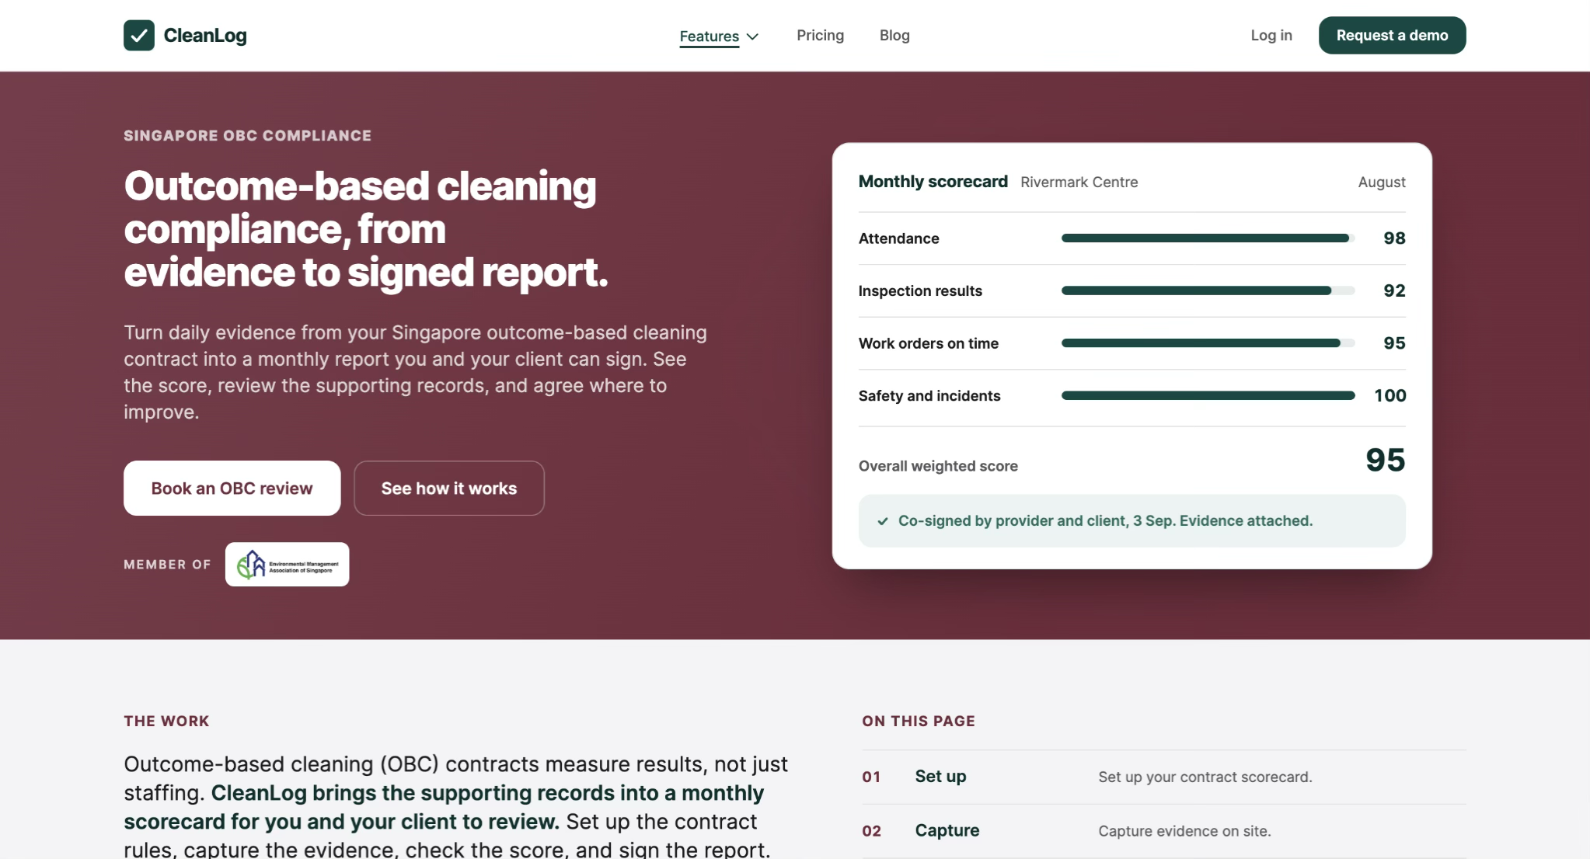Screen dimensions: 1590x859
Task: Jump to the 01 Set up section
Action: click(1163, 777)
